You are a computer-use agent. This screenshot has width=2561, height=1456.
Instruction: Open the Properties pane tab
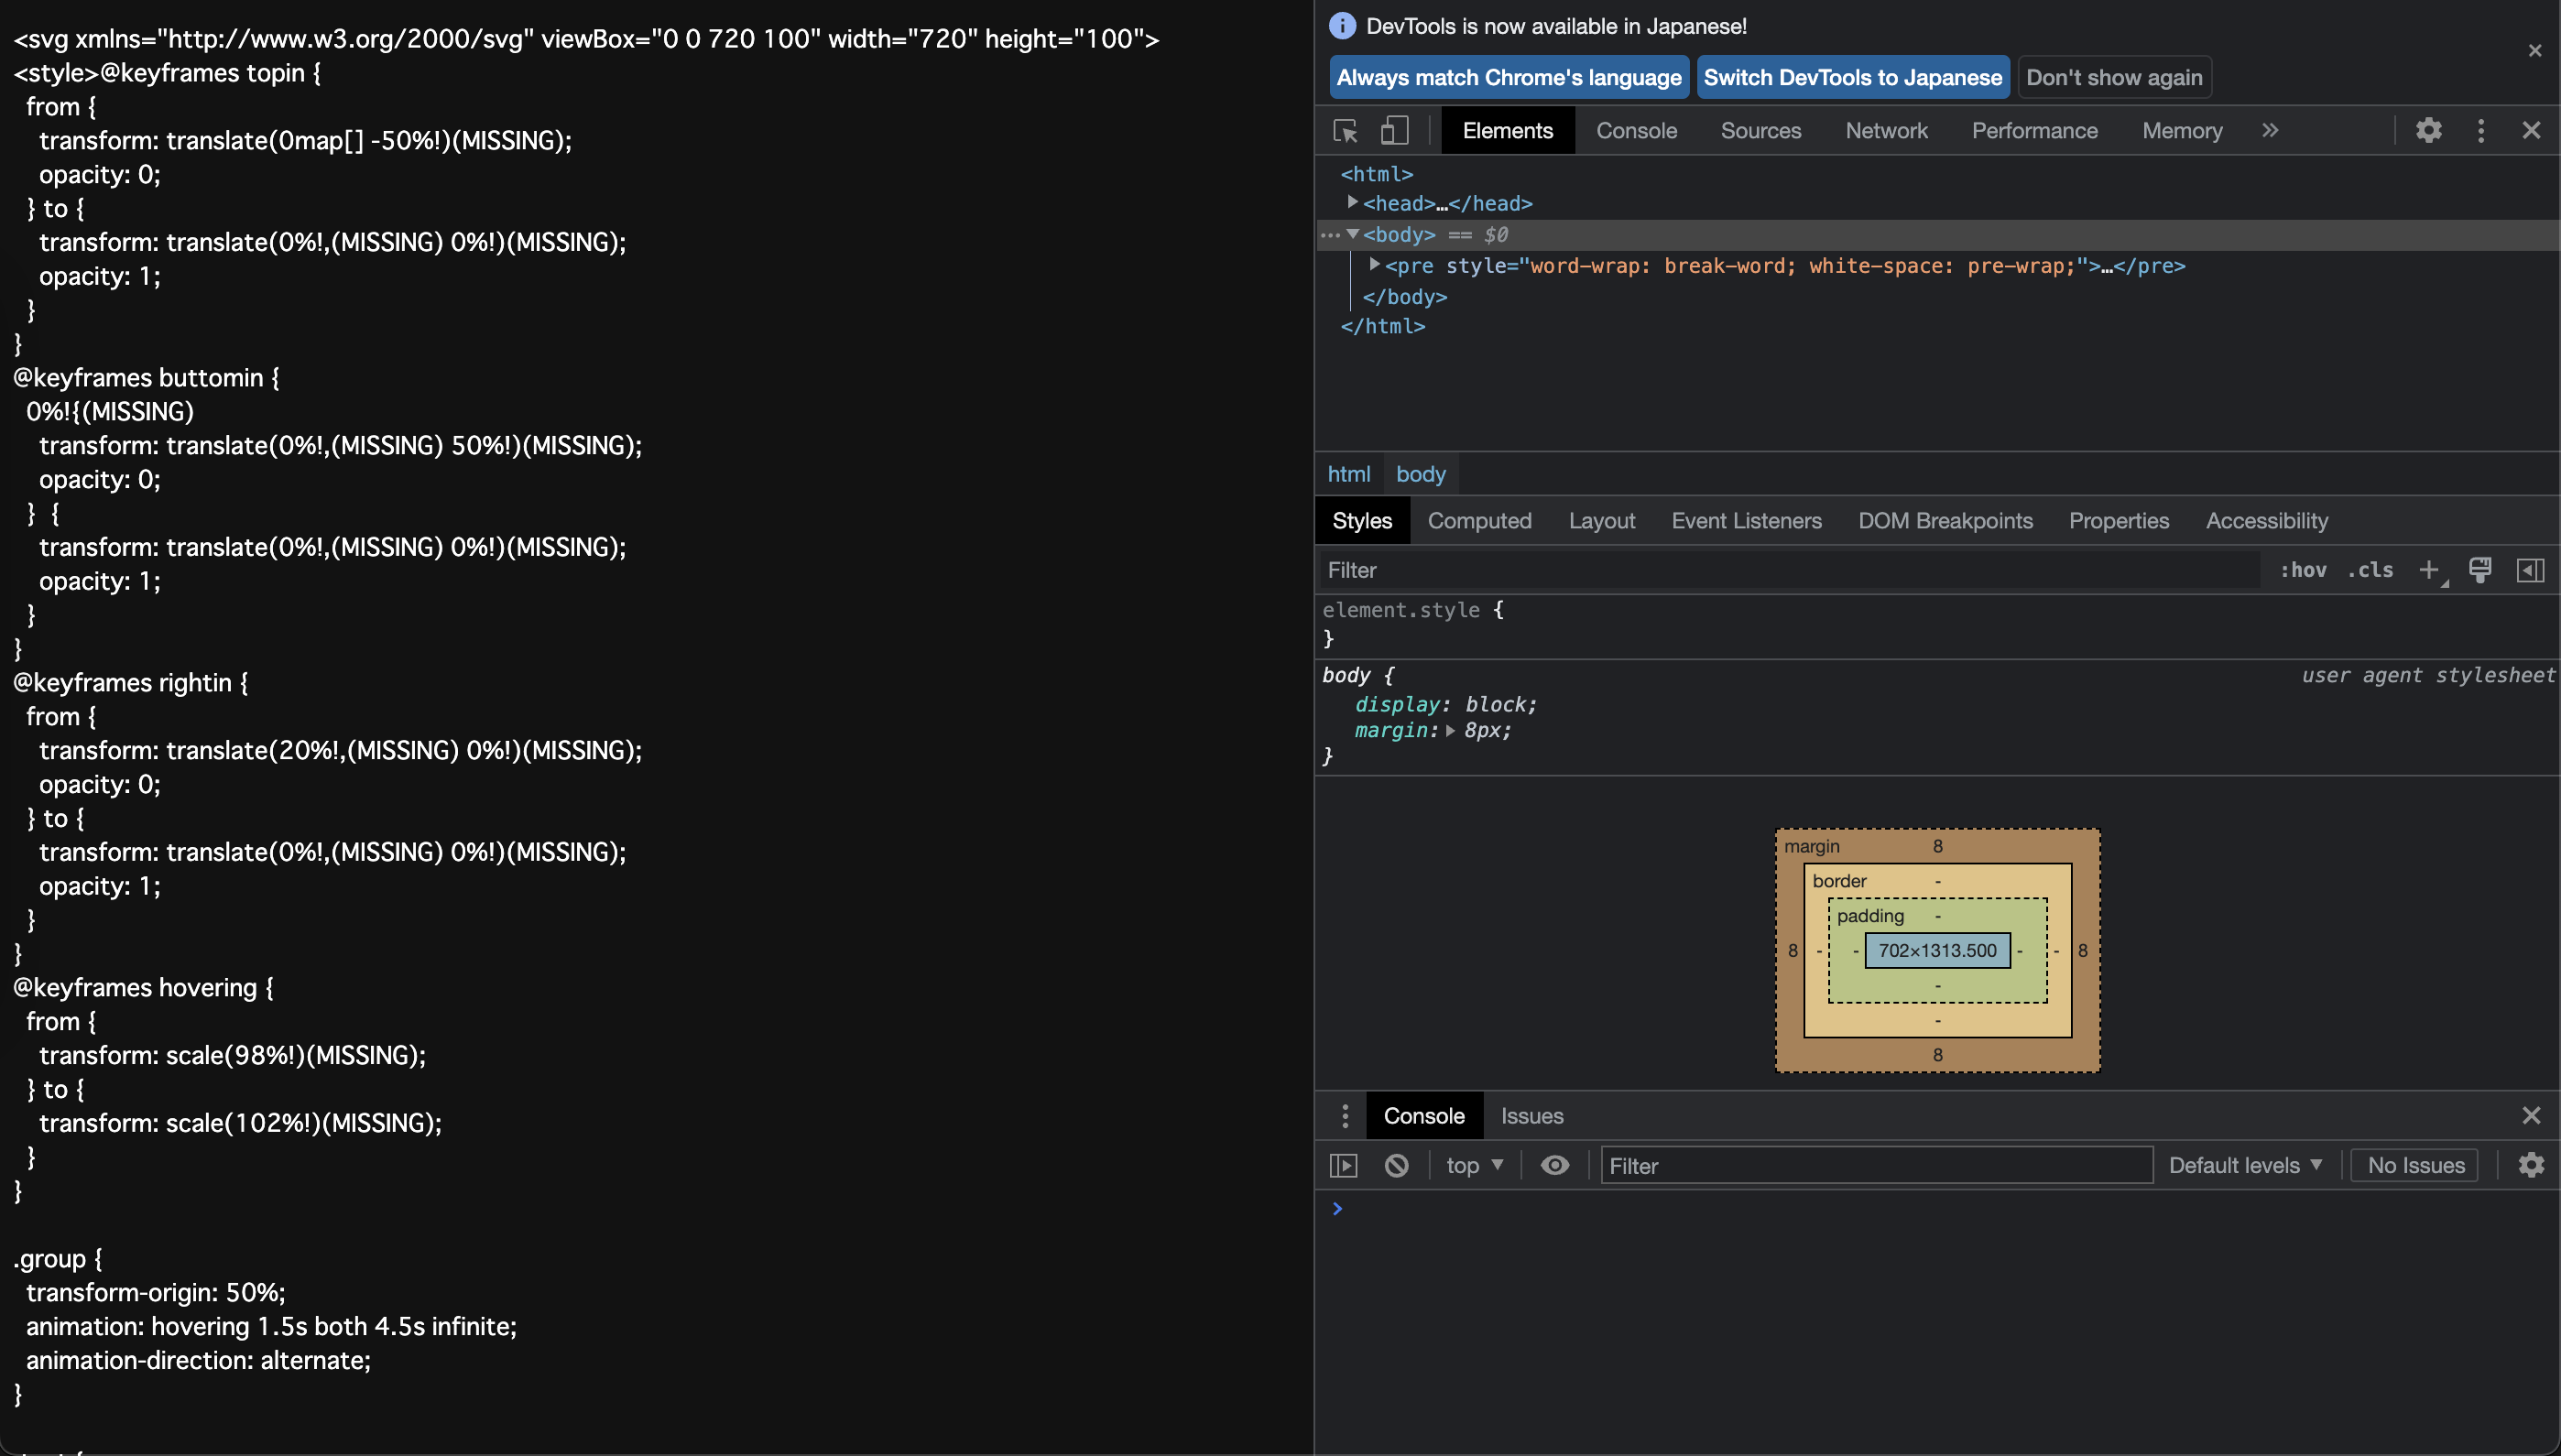[2119, 521]
